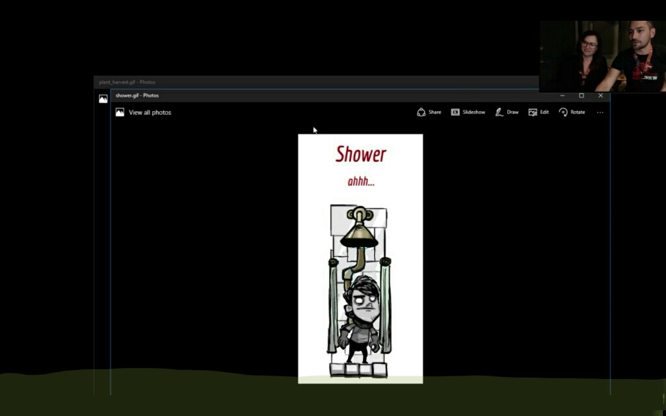Open the Edit image icon
This screenshot has width=666, height=416.
[x=533, y=112]
